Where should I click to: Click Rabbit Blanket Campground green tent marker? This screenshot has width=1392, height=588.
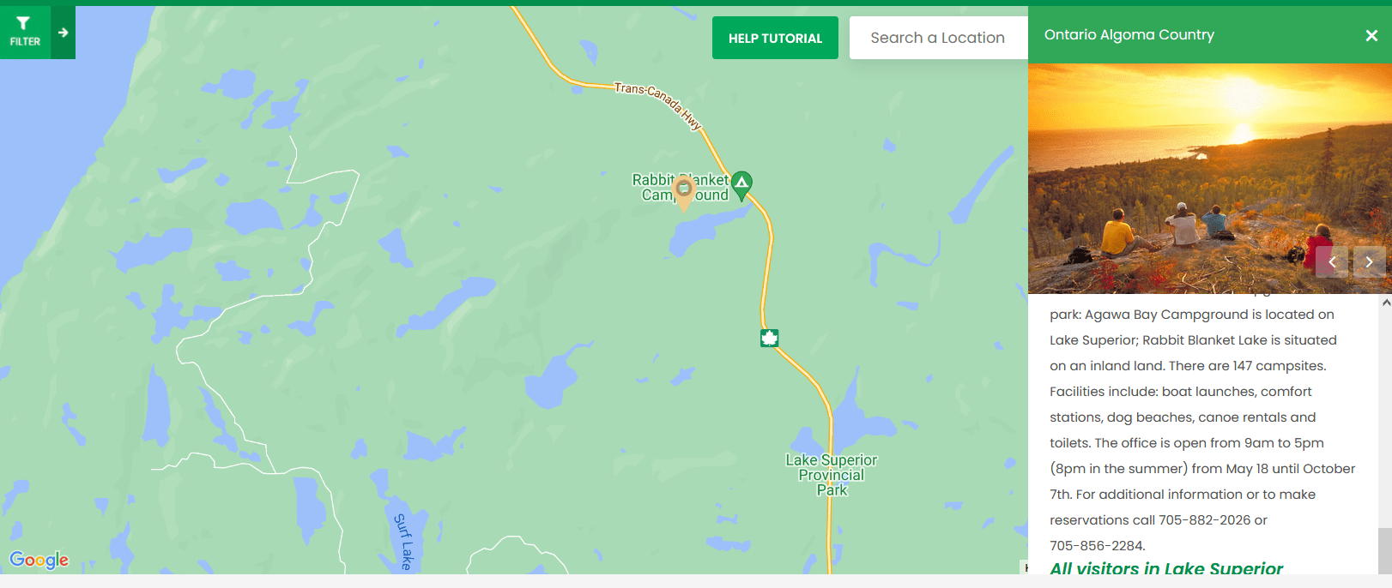coord(741,184)
